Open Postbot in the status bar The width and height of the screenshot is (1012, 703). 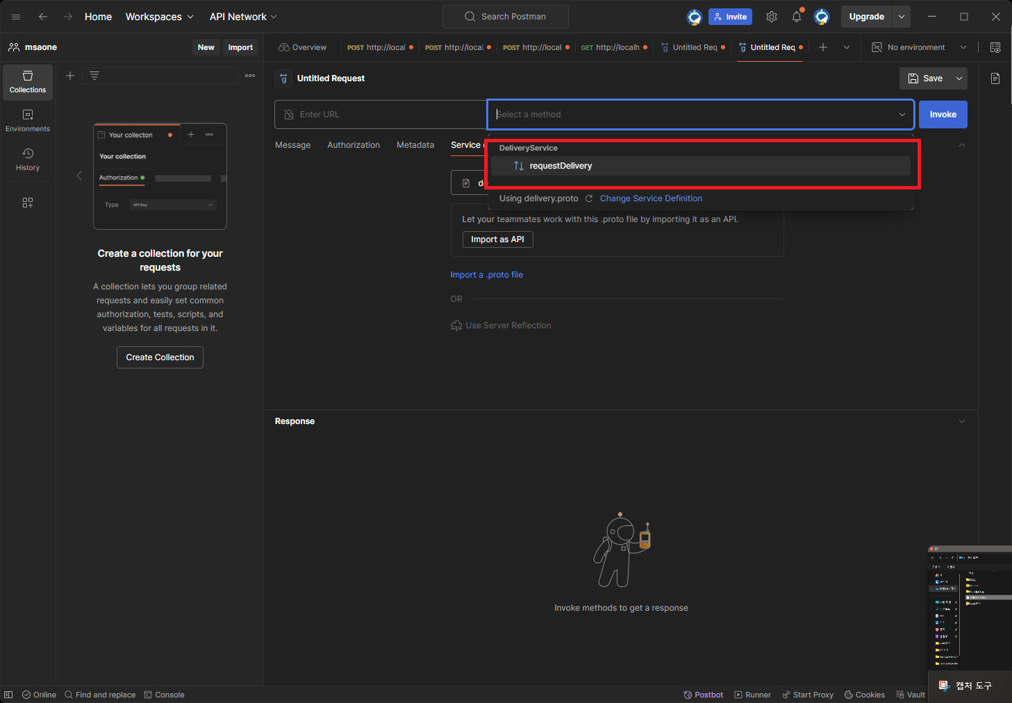[x=704, y=695]
